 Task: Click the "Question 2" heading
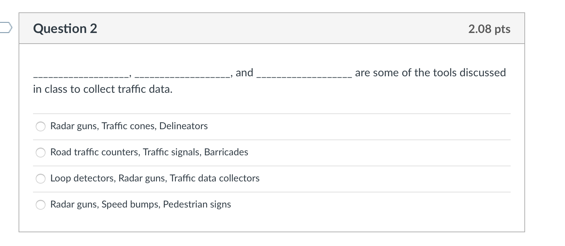click(x=65, y=29)
